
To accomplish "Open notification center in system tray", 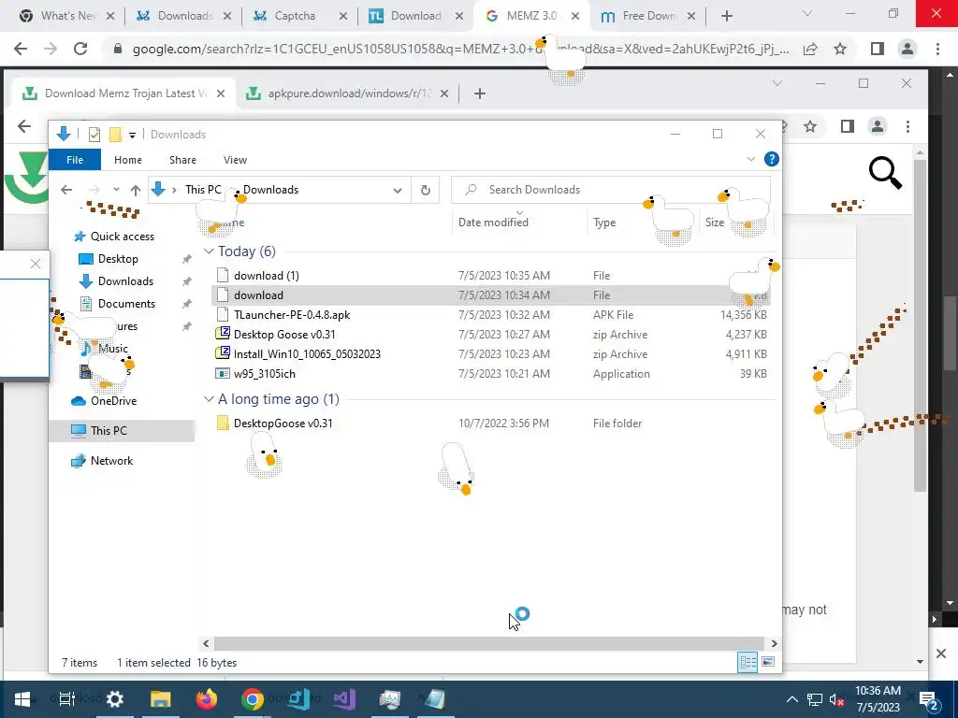I will (x=929, y=699).
